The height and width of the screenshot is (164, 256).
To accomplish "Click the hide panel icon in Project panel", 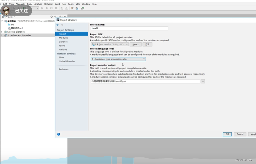I will click(x=65, y=17).
